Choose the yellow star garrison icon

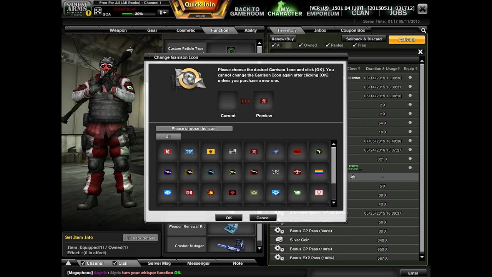point(211,193)
